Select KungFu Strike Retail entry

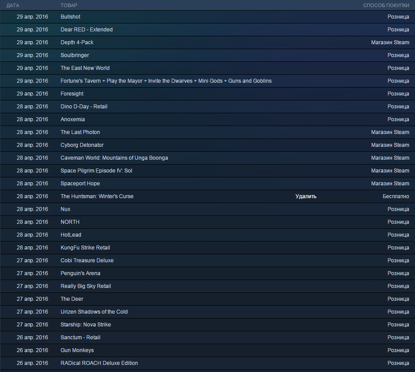(x=85, y=248)
